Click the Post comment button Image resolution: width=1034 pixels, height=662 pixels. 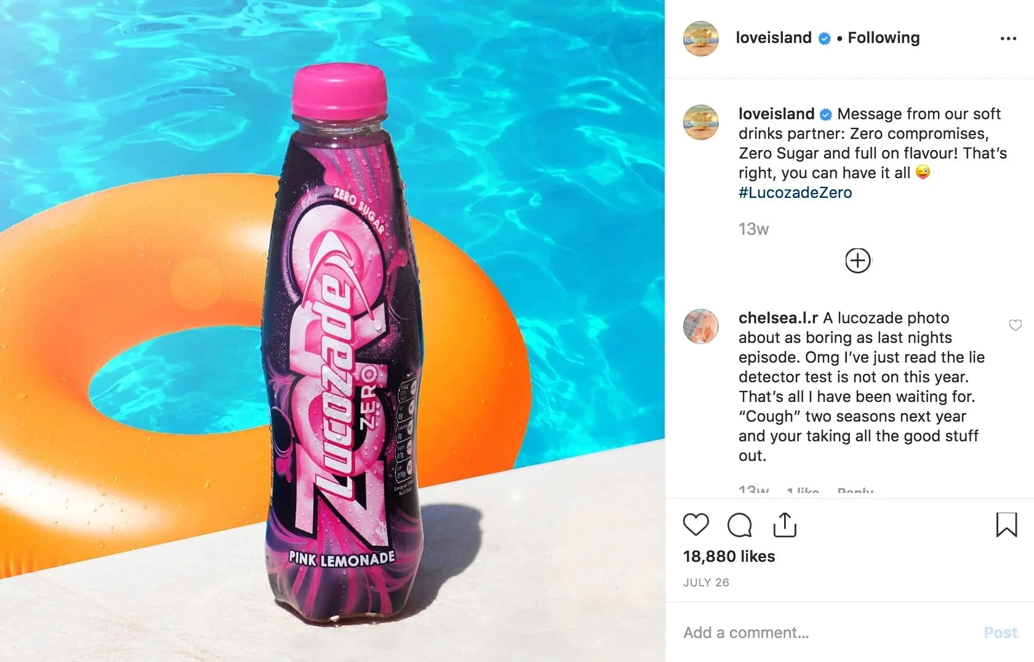[x=1000, y=632]
